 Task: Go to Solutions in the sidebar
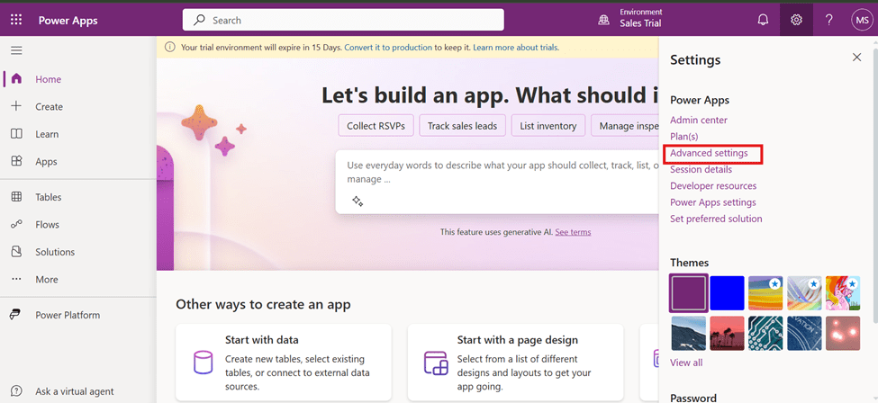[x=55, y=252]
